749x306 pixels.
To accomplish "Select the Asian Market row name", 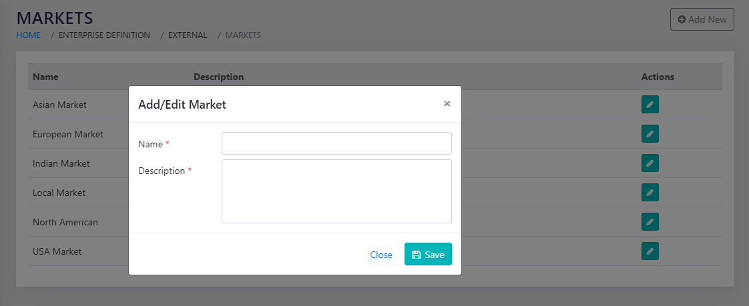I will point(59,105).
